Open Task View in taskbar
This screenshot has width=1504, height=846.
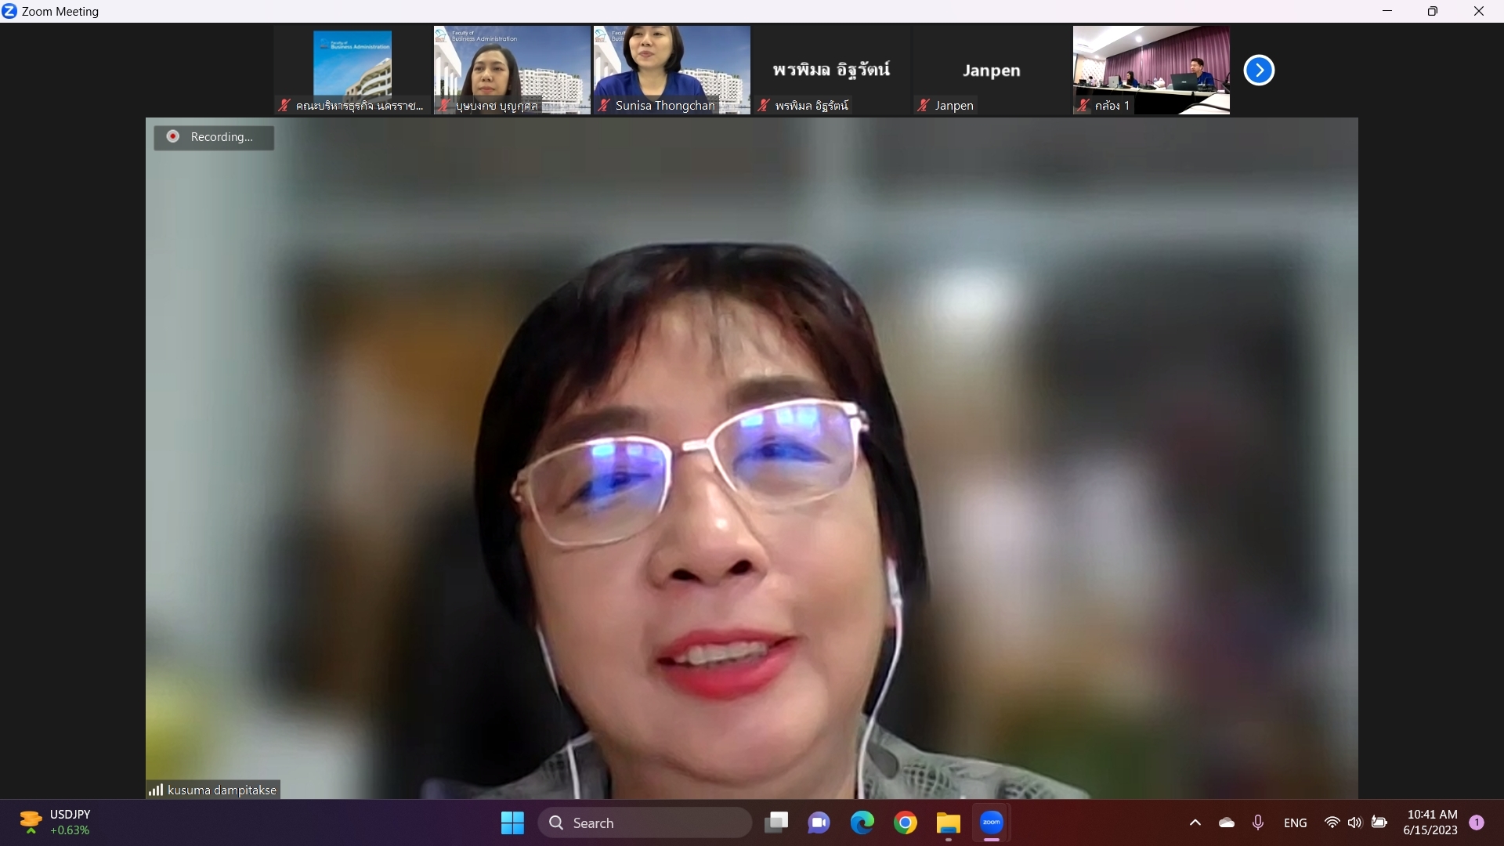[776, 822]
